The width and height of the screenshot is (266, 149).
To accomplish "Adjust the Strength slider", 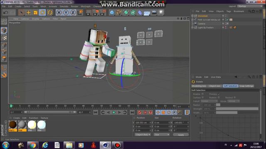I will tap(237, 109).
